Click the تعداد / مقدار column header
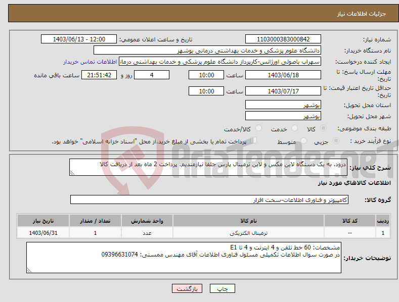The width and height of the screenshot is (399, 302). click(x=95, y=221)
